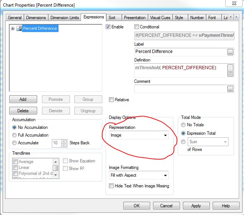Open the Image Formatting dropdown
The image size is (244, 215).
(x=139, y=175)
